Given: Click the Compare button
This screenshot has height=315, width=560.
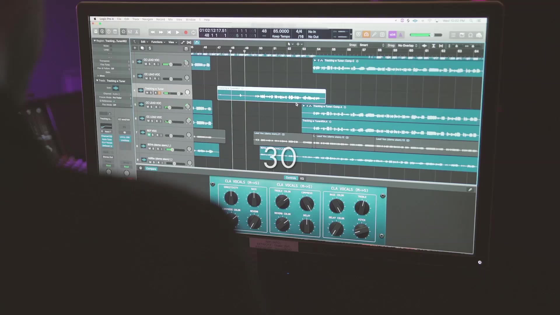Looking at the screenshot, I should [151, 169].
